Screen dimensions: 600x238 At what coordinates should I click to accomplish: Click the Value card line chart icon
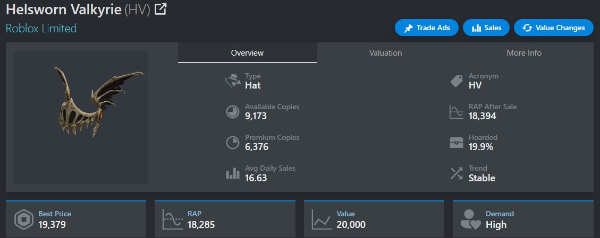click(322, 219)
